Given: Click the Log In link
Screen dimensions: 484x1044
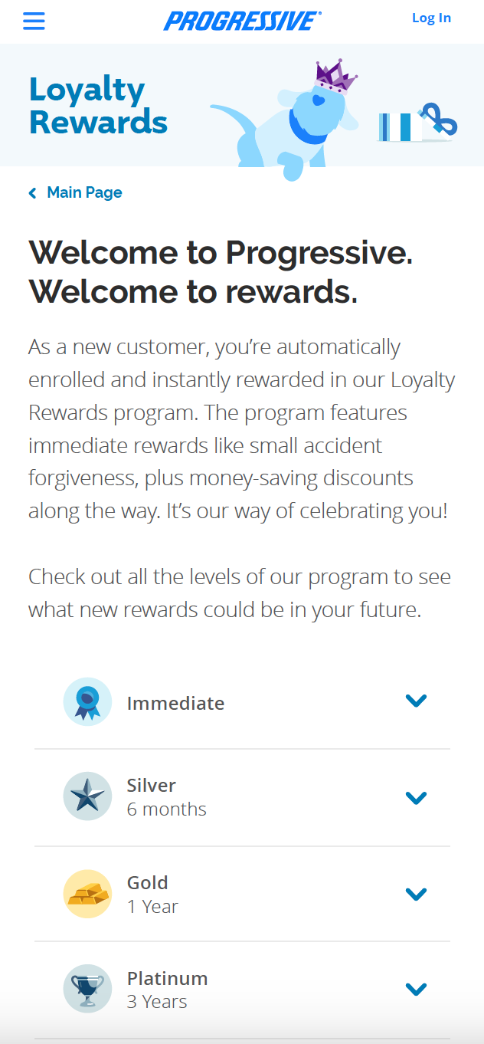Looking at the screenshot, I should [x=431, y=18].
